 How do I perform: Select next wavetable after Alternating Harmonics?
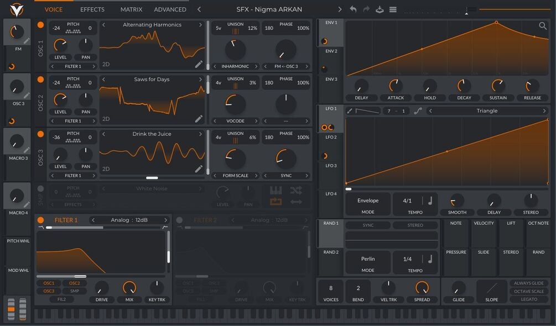coord(200,25)
